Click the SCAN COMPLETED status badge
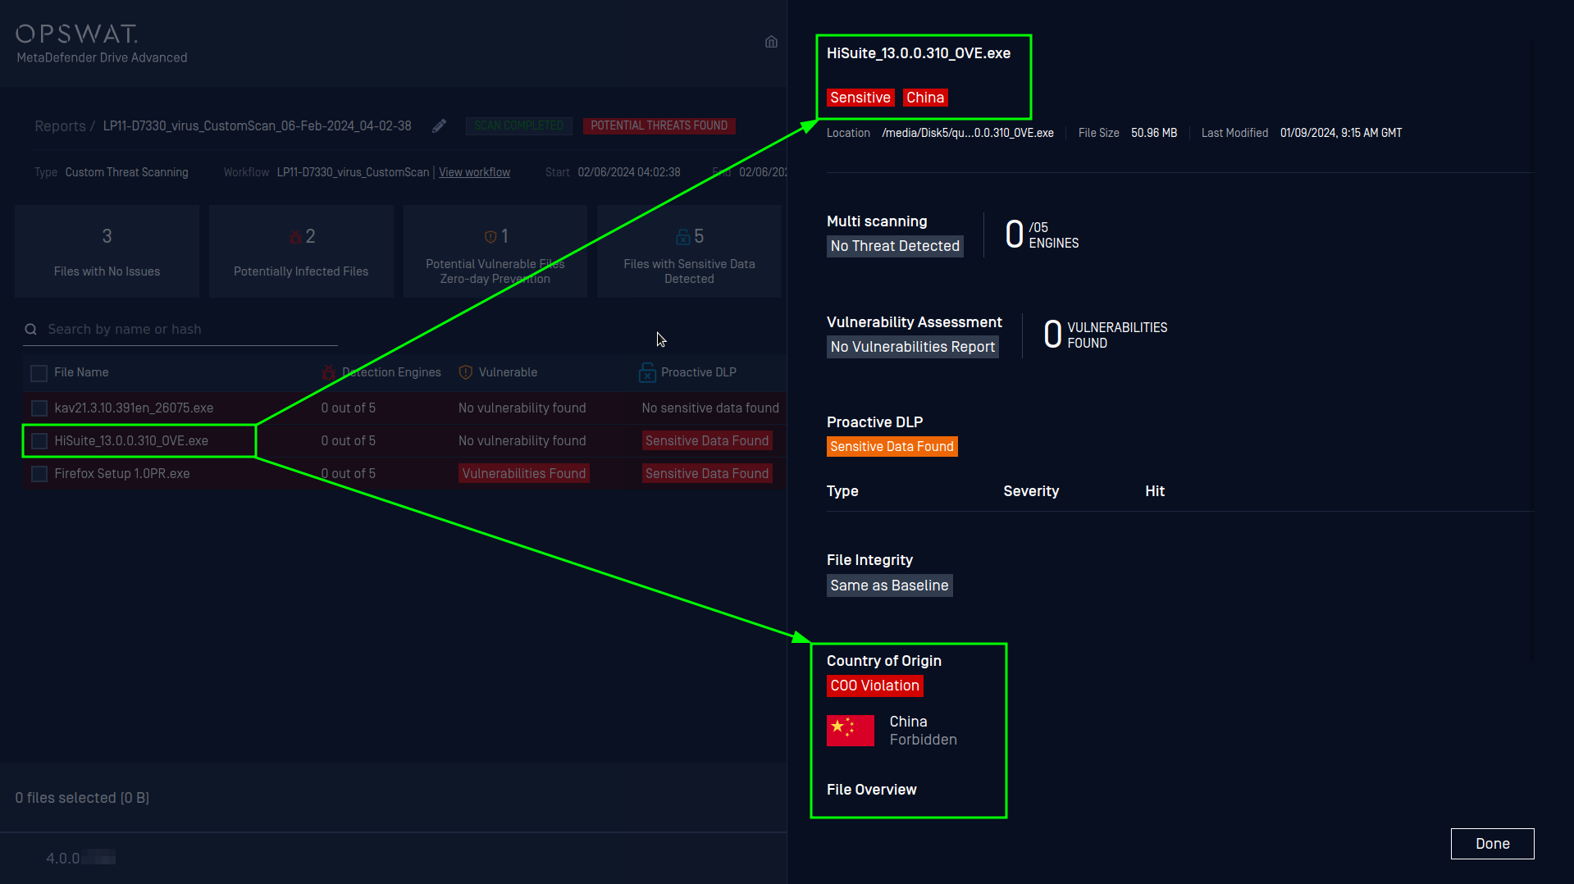 [x=518, y=125]
